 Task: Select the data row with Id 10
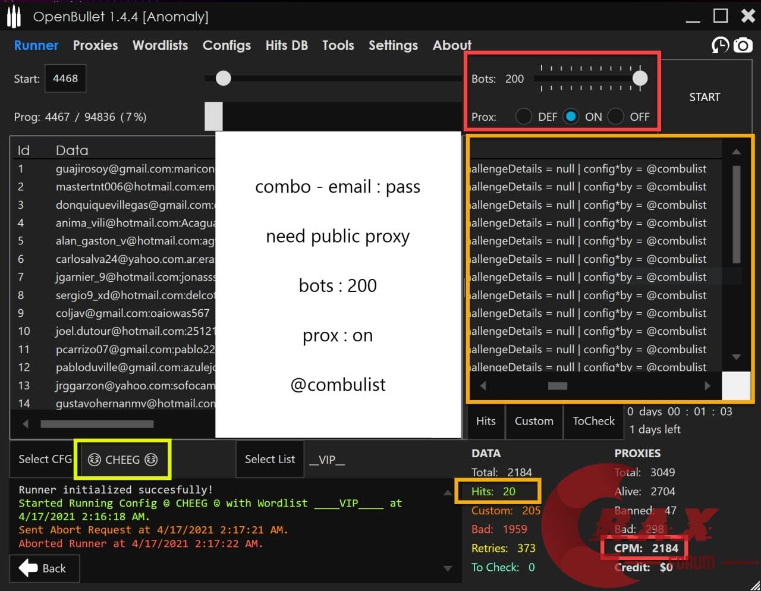pyautogui.click(x=114, y=331)
